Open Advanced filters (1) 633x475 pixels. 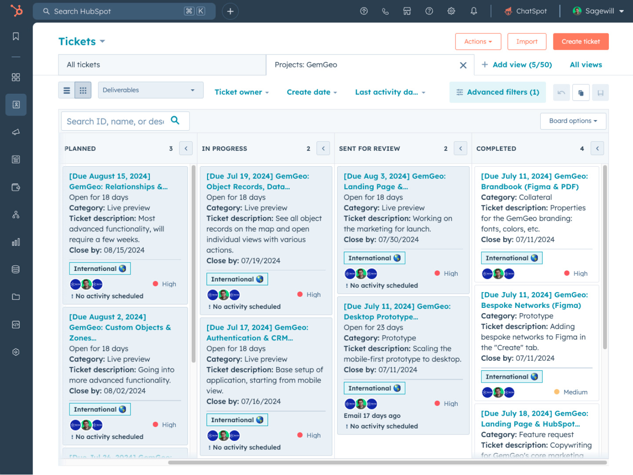498,92
